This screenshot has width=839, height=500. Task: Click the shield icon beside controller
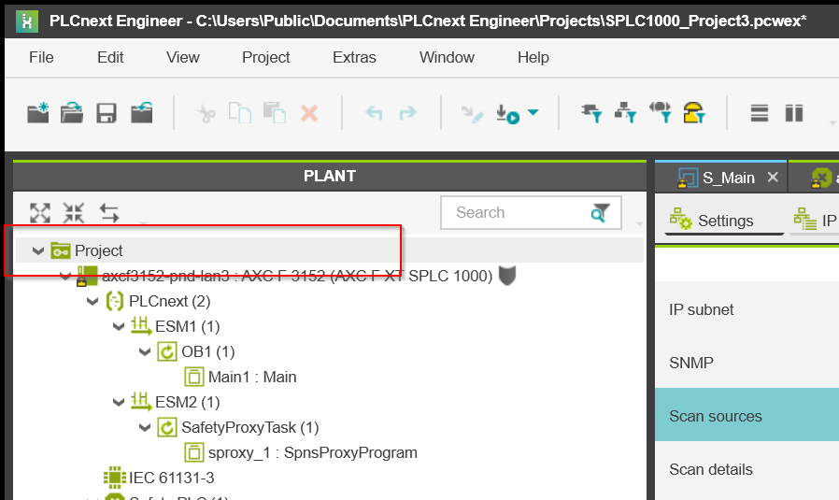[x=506, y=275]
